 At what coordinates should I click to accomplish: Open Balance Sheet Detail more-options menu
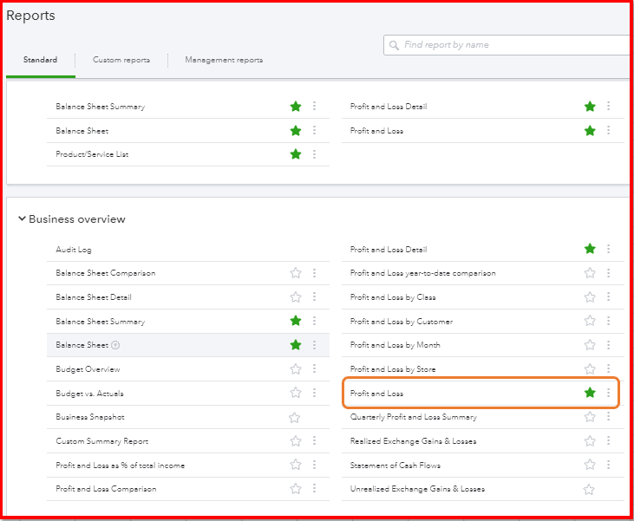point(314,296)
